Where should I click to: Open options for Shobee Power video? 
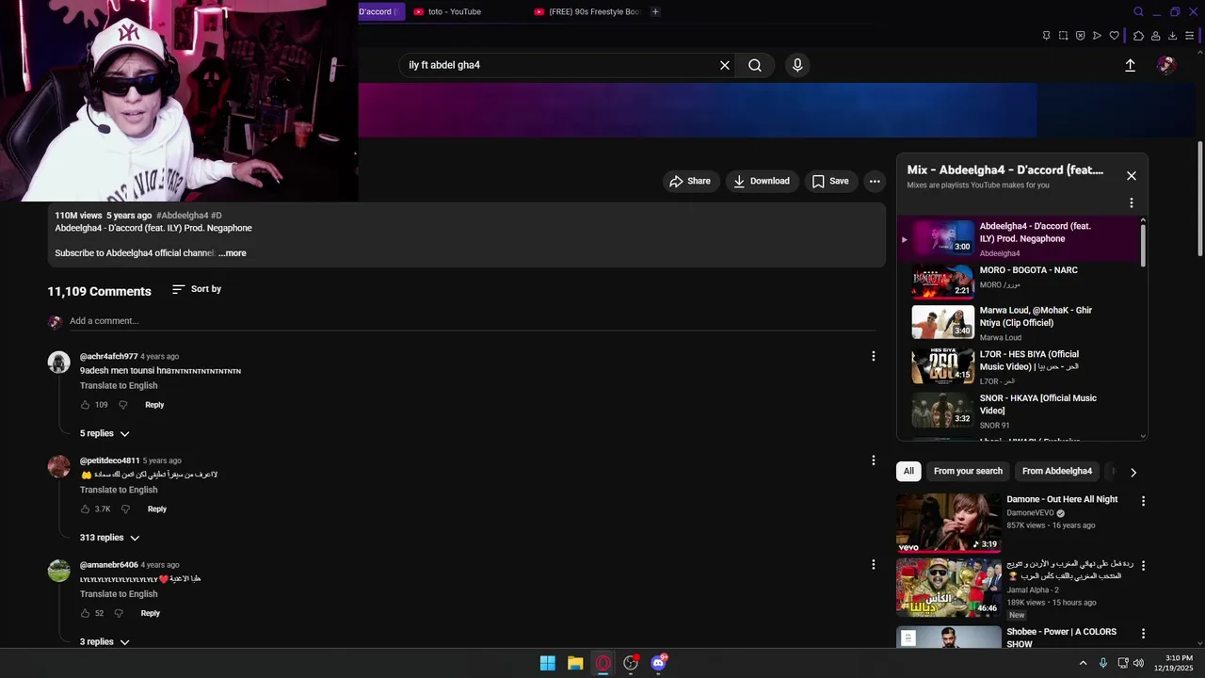pyautogui.click(x=1143, y=634)
